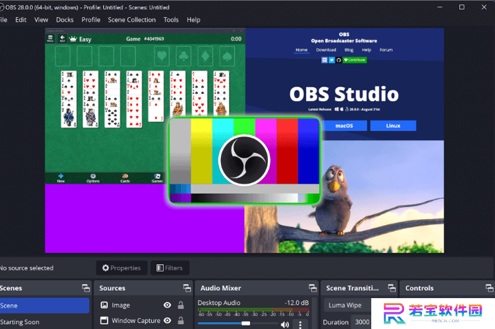
Task: Click the macOS download button
Action: click(344, 126)
